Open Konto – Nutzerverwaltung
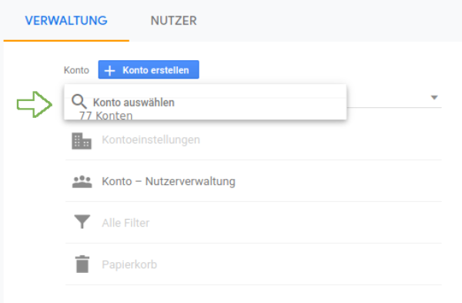This screenshot has height=303, width=462. [169, 181]
